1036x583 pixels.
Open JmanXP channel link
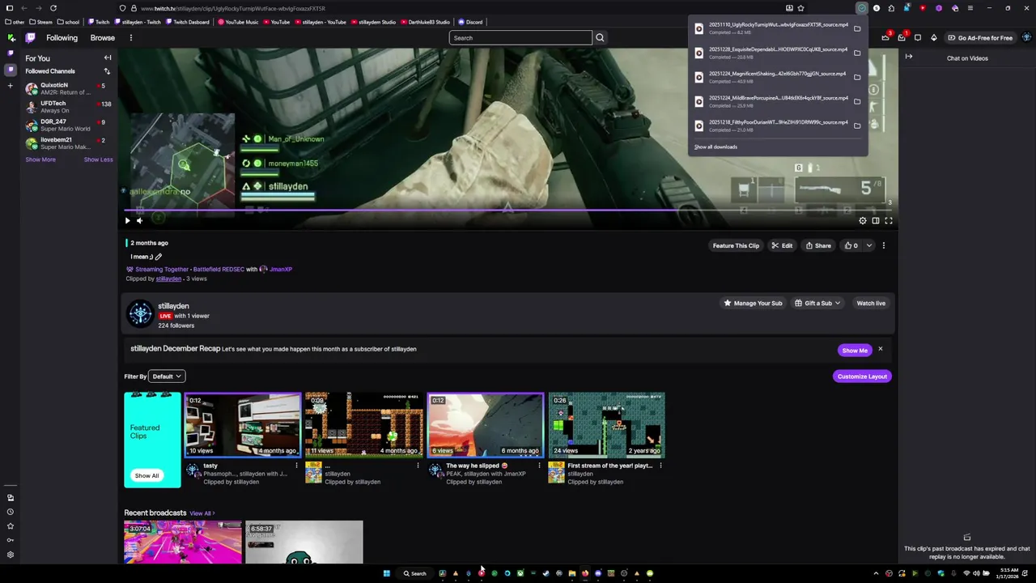281,269
